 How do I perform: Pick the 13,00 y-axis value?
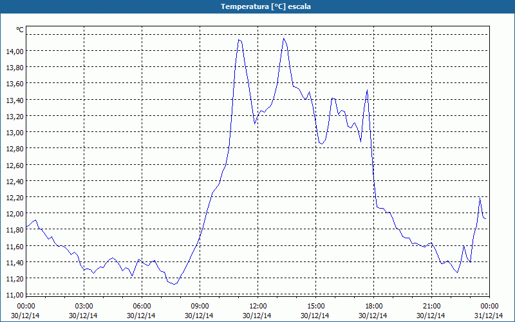[15, 133]
